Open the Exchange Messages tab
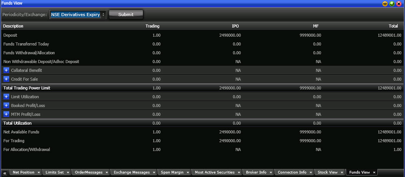Image resolution: width=405 pixels, height=177 pixels. [x=131, y=172]
